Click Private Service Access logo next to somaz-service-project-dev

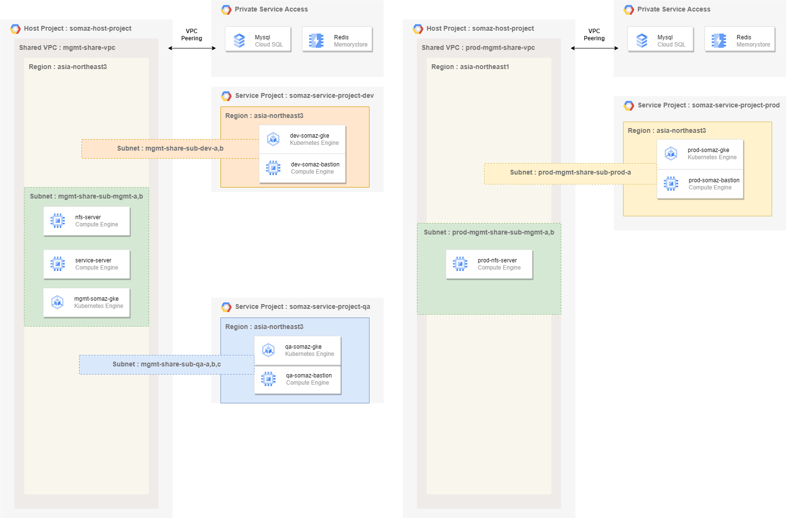226,10
